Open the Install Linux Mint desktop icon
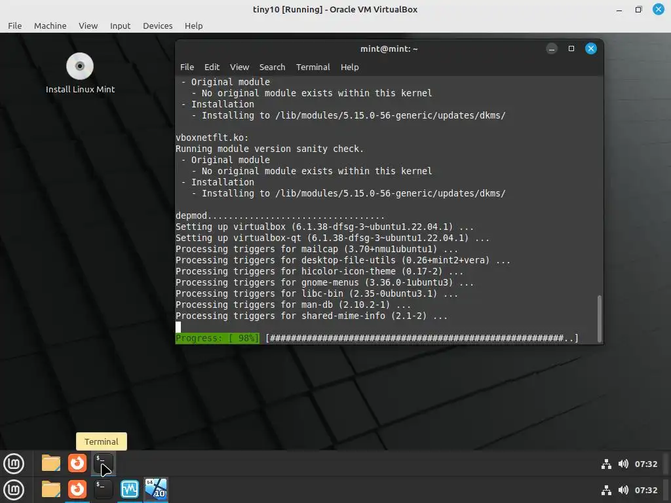This screenshot has width=671, height=503. [x=80, y=73]
